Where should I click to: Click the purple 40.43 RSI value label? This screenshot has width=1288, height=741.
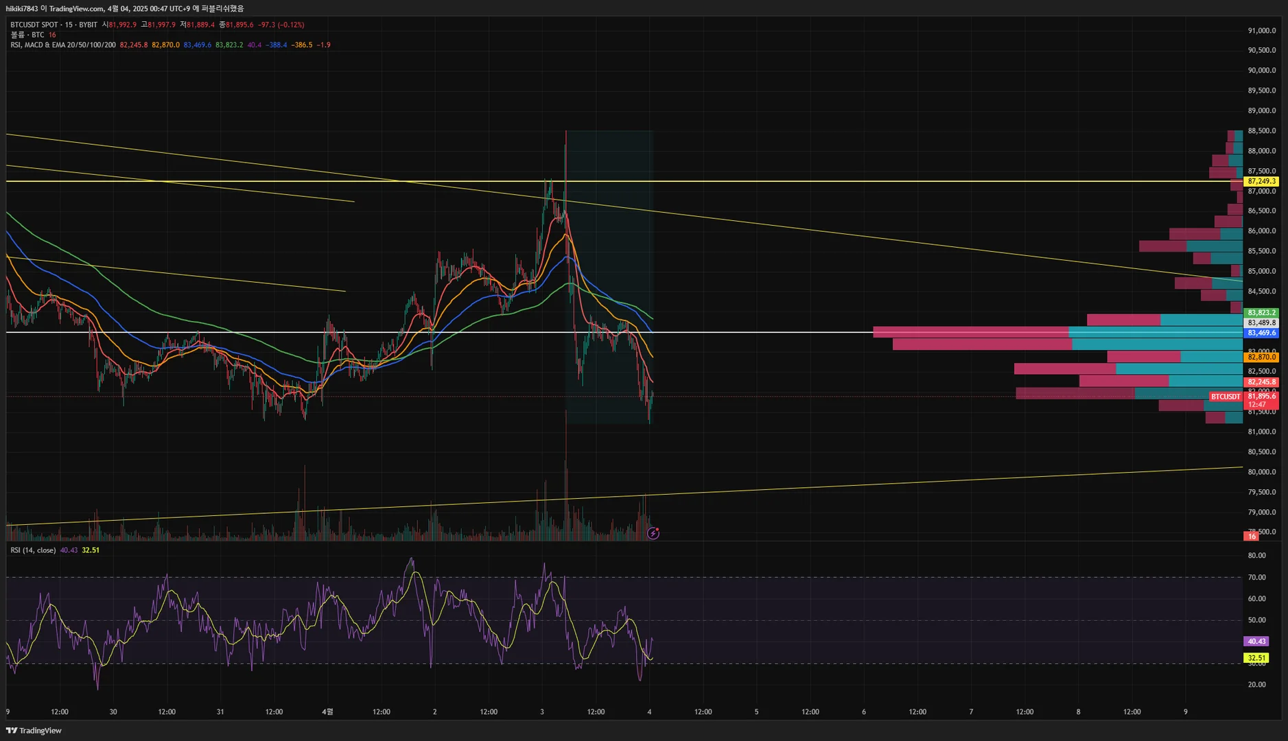[x=1256, y=642]
